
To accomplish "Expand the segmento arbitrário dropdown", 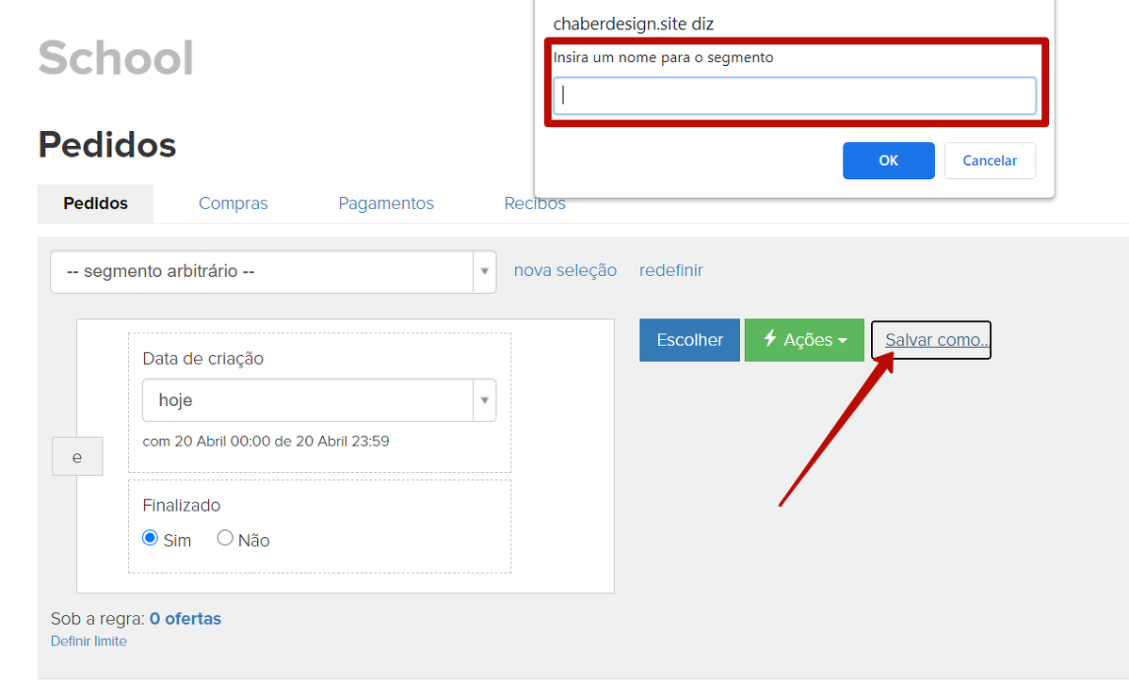I will tap(273, 271).
